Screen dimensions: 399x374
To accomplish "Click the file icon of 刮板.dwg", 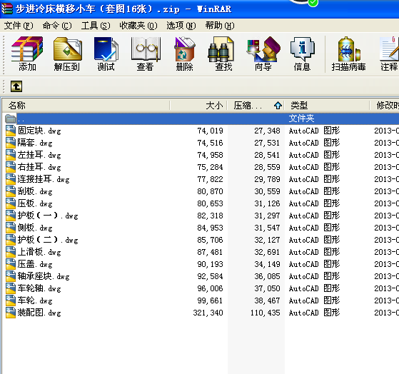I will 11,191.
